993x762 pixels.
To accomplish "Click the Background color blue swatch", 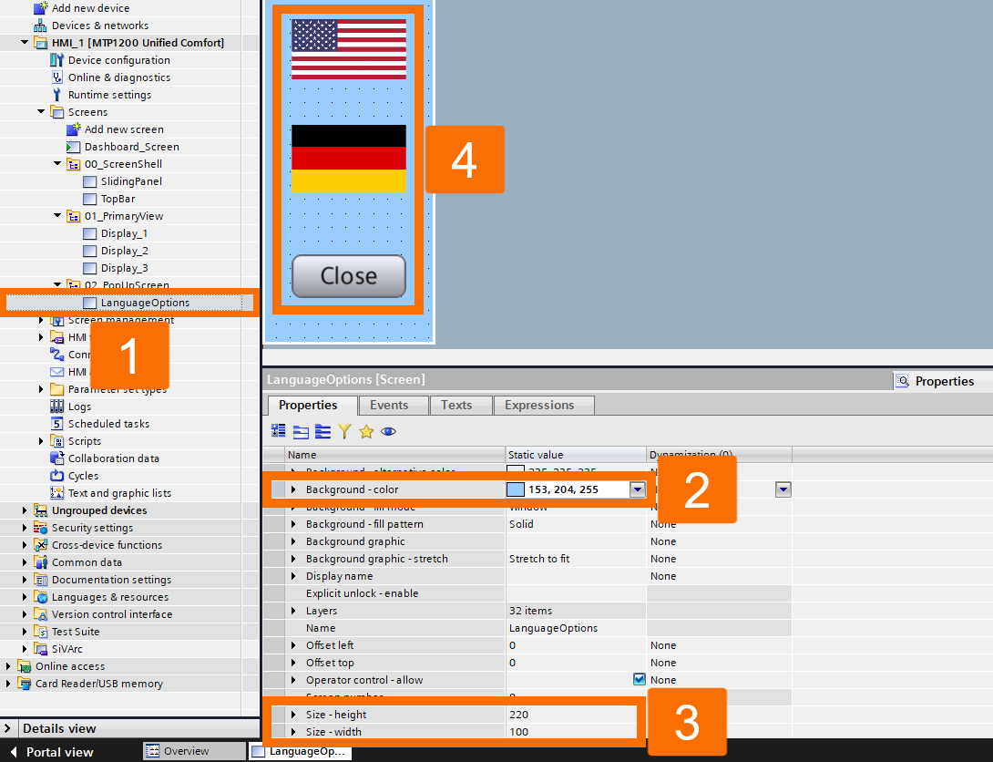I will [x=516, y=489].
